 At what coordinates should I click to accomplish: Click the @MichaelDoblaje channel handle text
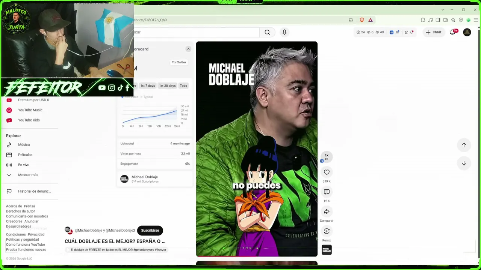[89, 231]
